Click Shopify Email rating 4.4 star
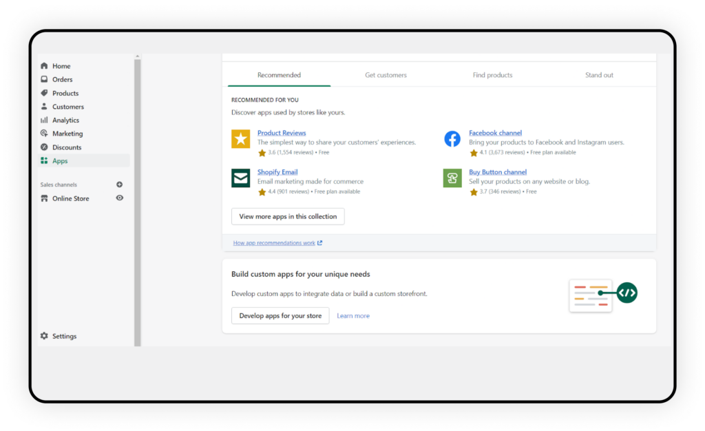705x431 pixels. (262, 192)
